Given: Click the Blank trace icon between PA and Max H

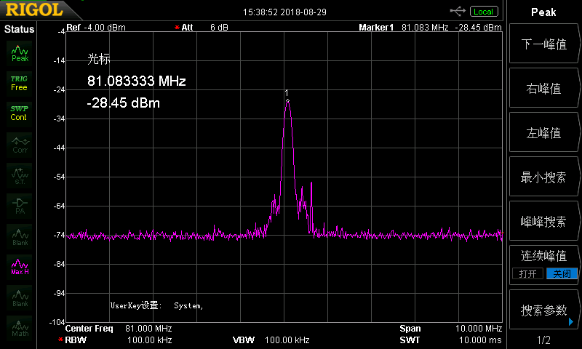Looking at the screenshot, I should coord(20,236).
